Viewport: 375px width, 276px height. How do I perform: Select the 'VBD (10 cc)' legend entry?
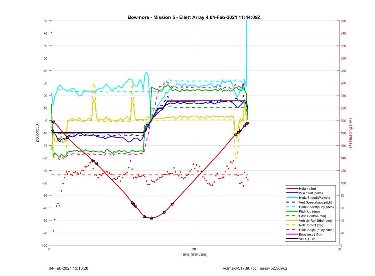coord(308,239)
